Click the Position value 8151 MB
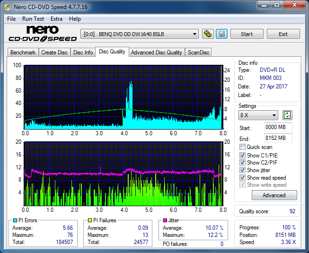Image resolution: width=309 pixels, height=253 pixels. pos(285,235)
